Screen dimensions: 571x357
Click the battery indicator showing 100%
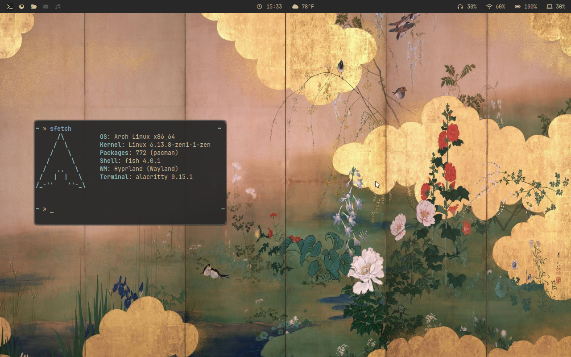point(525,7)
